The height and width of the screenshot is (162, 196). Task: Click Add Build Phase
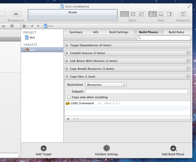[x=173, y=151]
